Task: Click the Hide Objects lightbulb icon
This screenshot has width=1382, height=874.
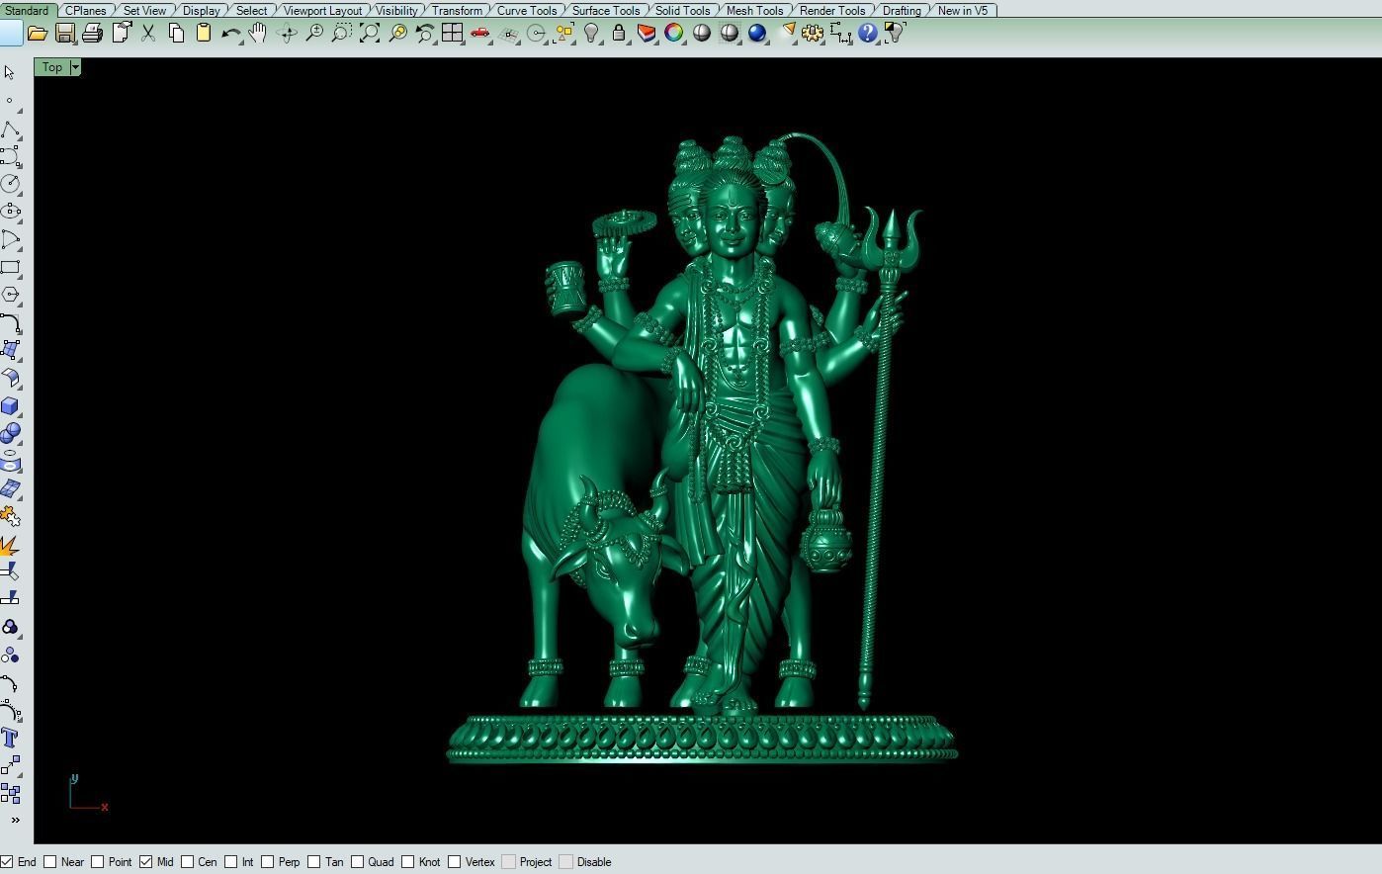Action: pos(591,33)
